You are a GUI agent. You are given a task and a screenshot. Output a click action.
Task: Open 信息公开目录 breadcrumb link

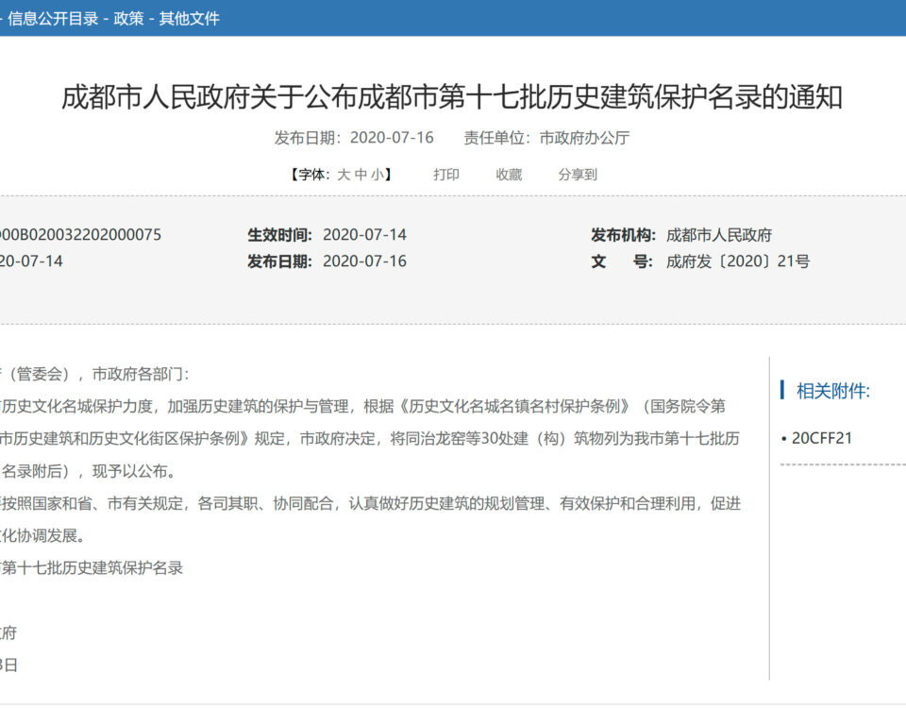(x=53, y=19)
